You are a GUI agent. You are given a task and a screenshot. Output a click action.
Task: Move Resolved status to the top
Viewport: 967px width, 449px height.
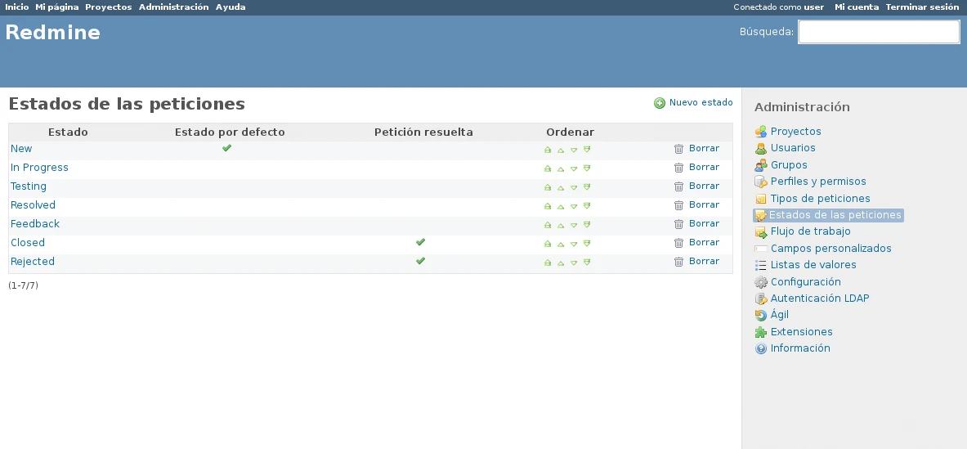pos(548,206)
